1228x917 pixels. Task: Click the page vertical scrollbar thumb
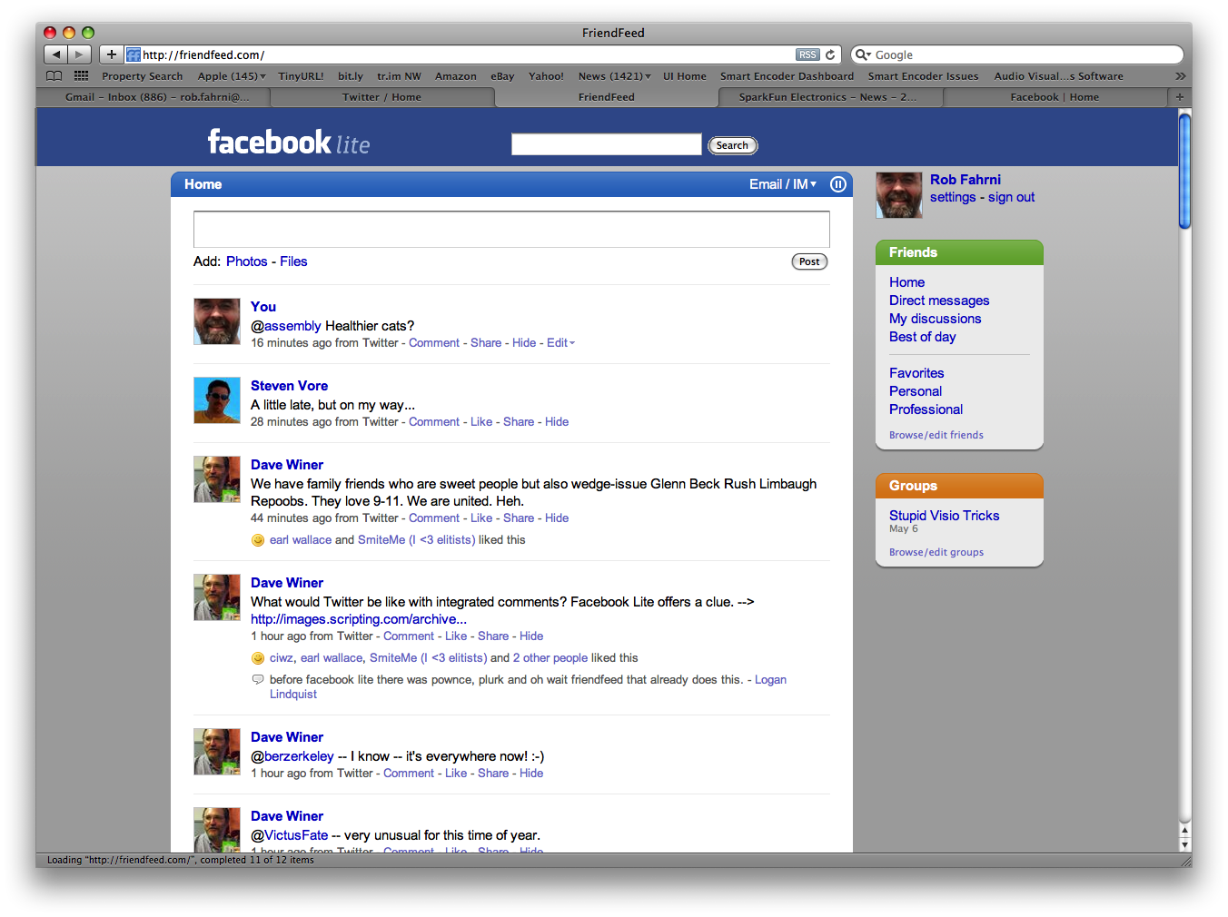1184,170
